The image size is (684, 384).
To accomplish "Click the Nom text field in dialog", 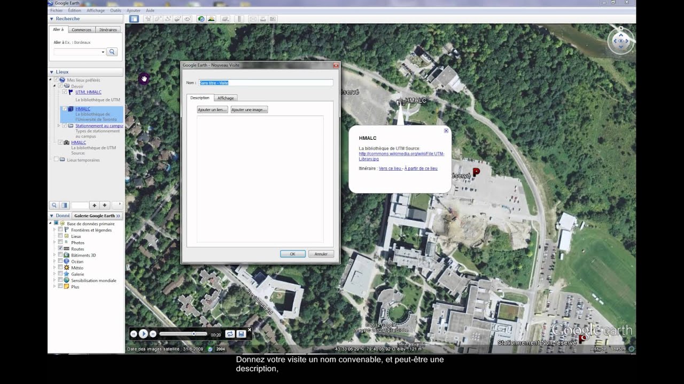I will pyautogui.click(x=266, y=83).
